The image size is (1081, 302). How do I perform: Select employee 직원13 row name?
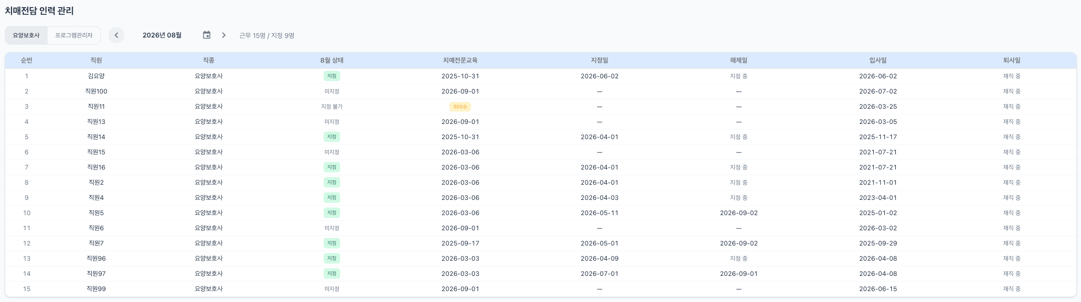tap(96, 122)
